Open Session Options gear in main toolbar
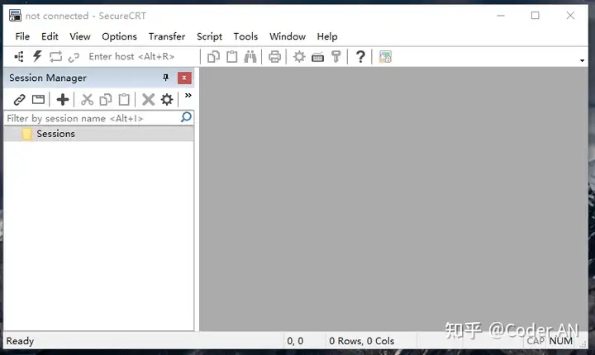Image resolution: width=595 pixels, height=355 pixels. coord(299,57)
